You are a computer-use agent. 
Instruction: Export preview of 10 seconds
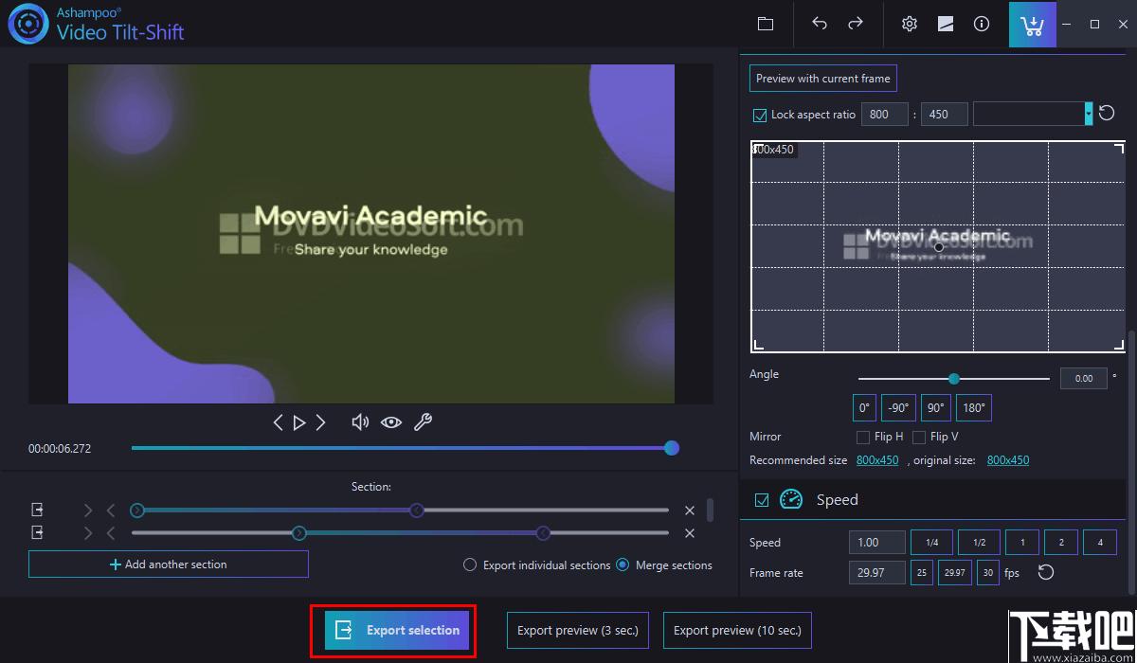(x=738, y=630)
